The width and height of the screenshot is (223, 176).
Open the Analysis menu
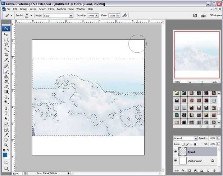pyautogui.click(x=61, y=9)
